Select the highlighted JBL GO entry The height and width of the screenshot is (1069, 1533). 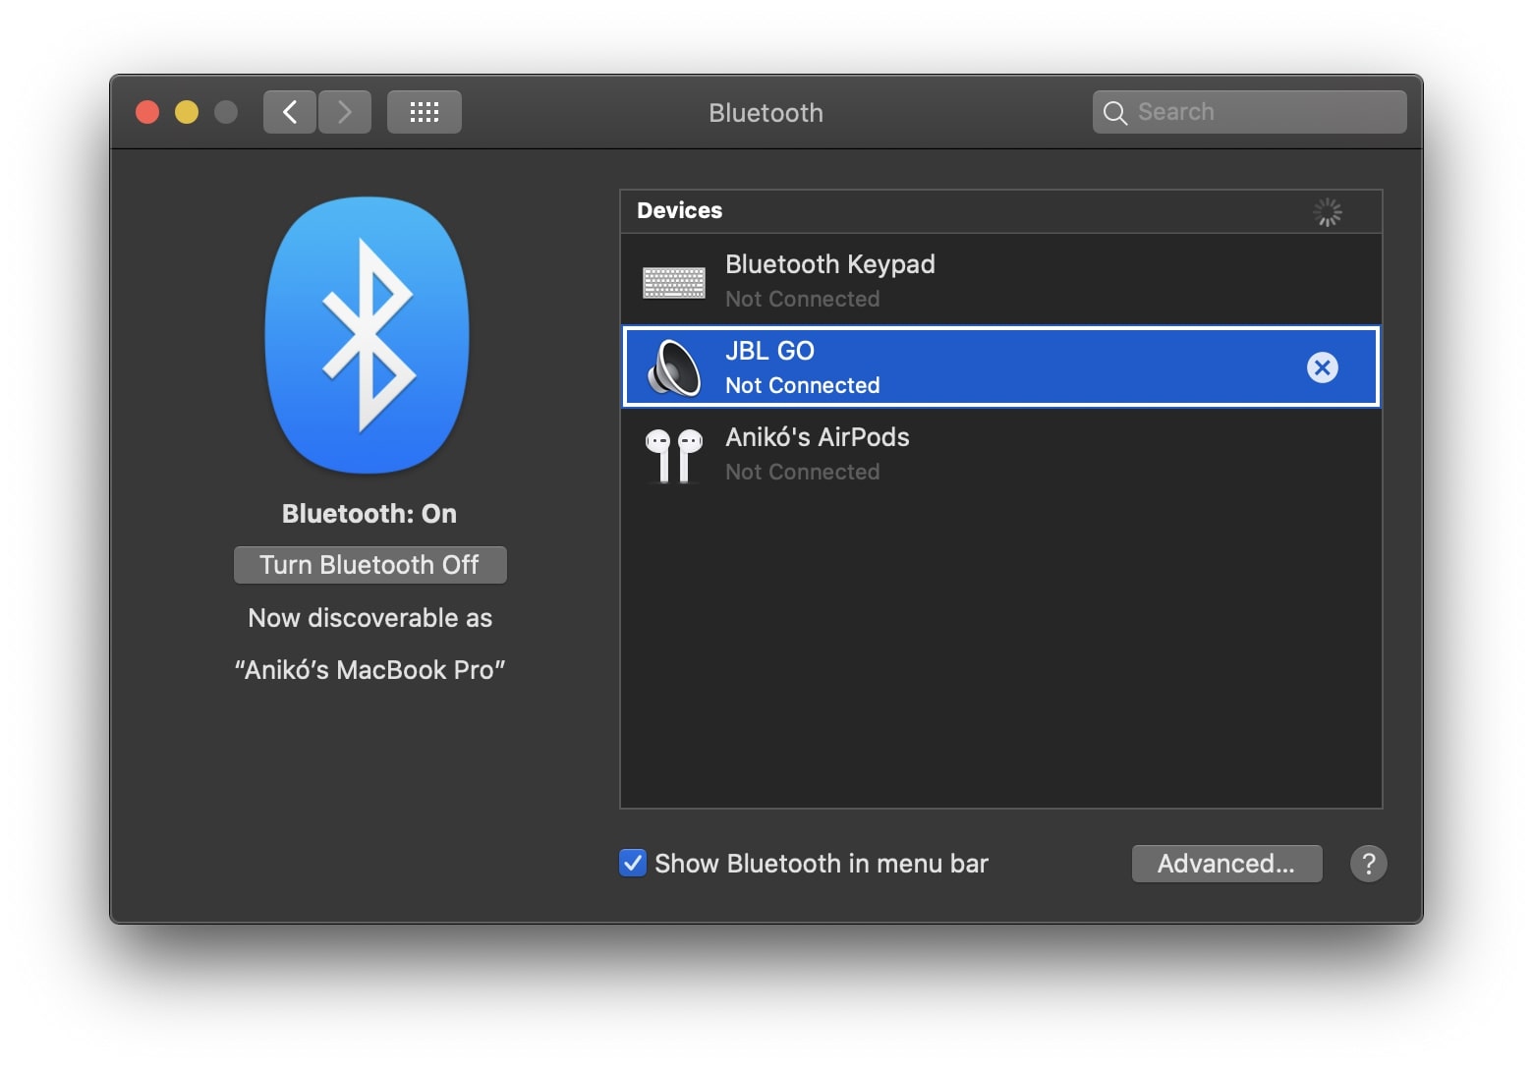983,366
